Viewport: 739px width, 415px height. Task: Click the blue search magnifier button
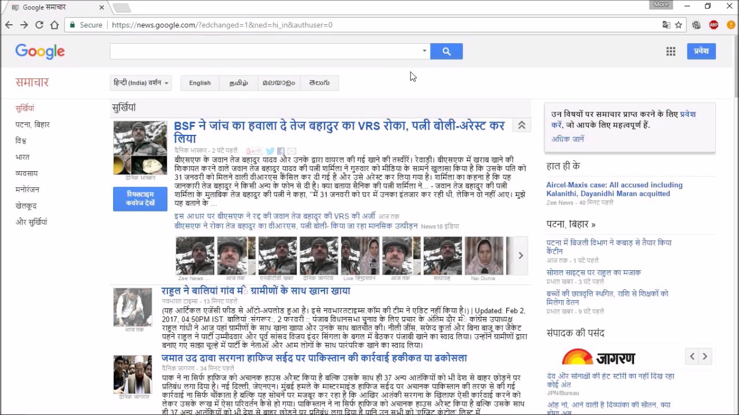[x=446, y=51]
